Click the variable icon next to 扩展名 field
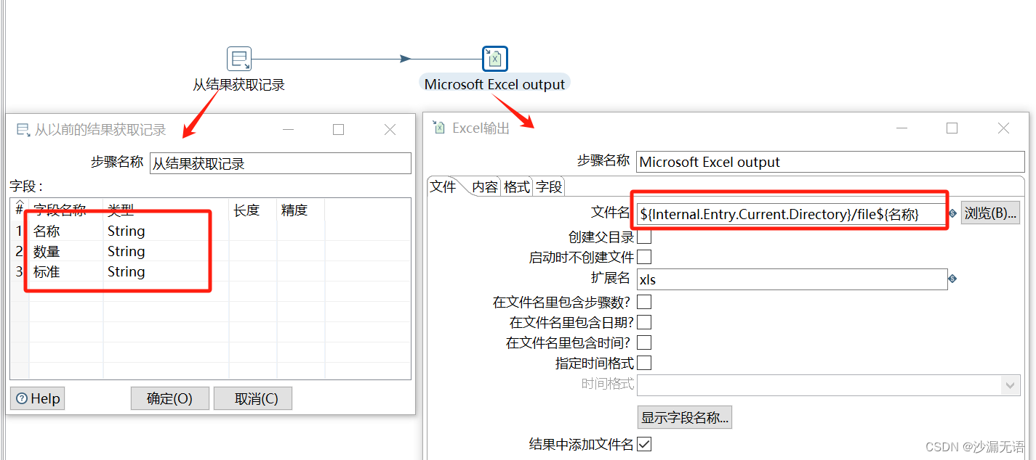1036x460 pixels. [x=952, y=278]
